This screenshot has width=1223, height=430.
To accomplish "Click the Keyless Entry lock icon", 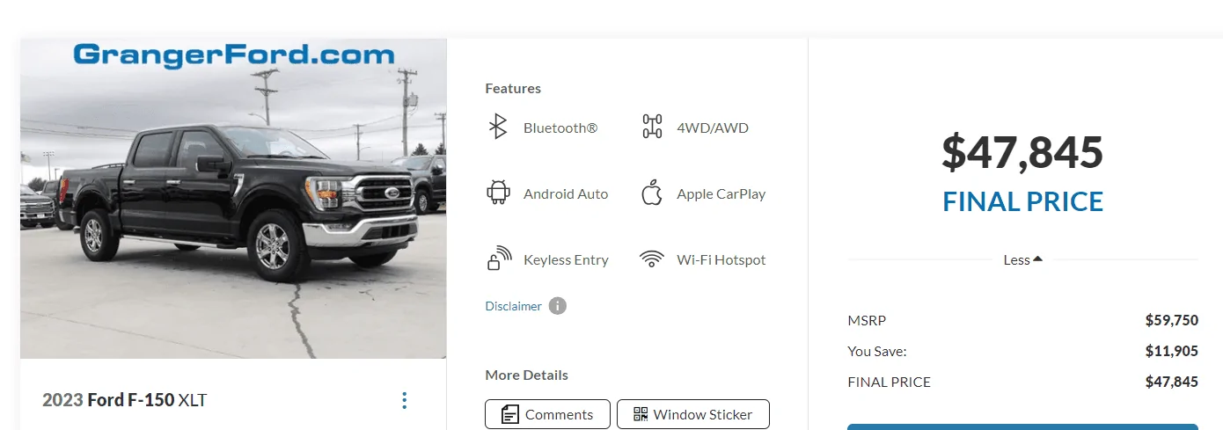I will 499,259.
